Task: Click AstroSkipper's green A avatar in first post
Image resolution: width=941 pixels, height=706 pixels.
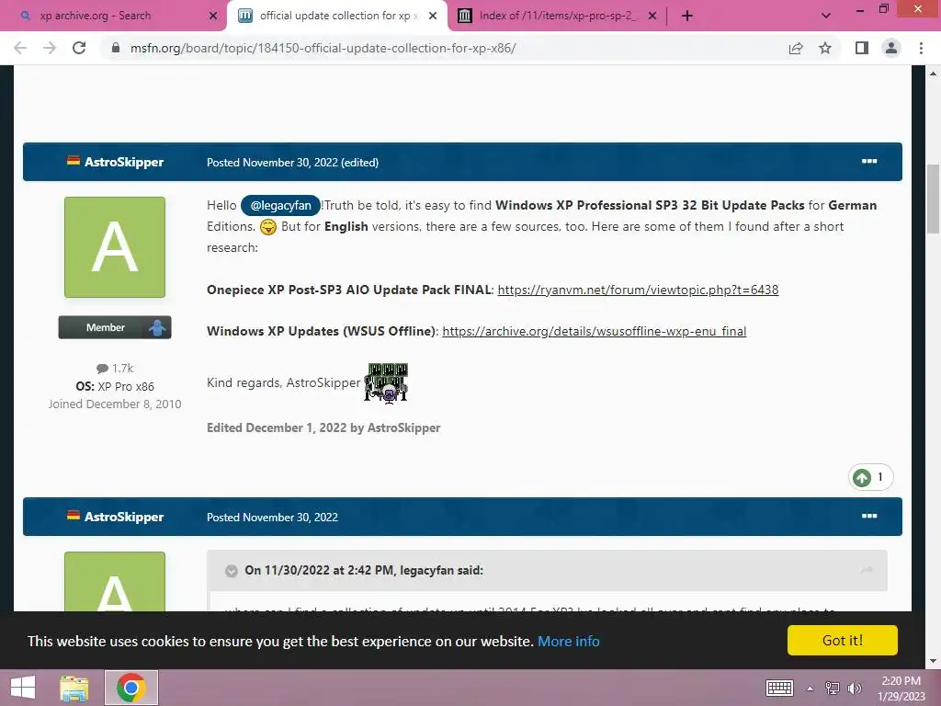Action: click(115, 246)
